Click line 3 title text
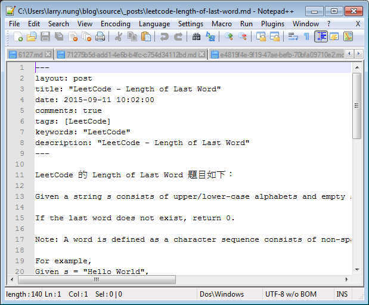 tap(128, 89)
